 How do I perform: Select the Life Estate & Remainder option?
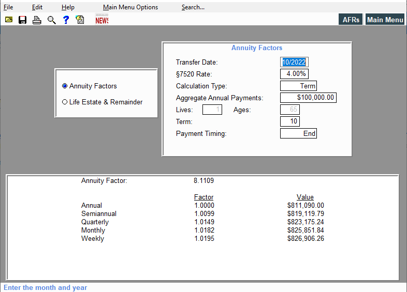[x=65, y=102]
